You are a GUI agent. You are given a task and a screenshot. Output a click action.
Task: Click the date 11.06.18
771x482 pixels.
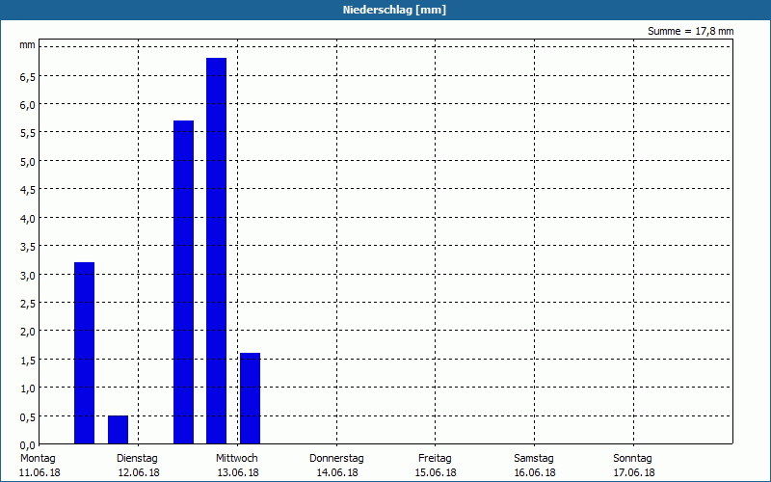[40, 472]
